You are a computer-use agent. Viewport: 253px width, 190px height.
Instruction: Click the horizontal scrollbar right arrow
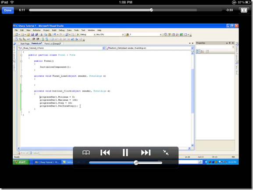click(189, 148)
